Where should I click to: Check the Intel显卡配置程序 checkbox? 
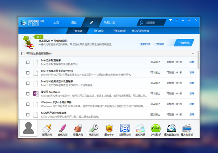click(28, 62)
